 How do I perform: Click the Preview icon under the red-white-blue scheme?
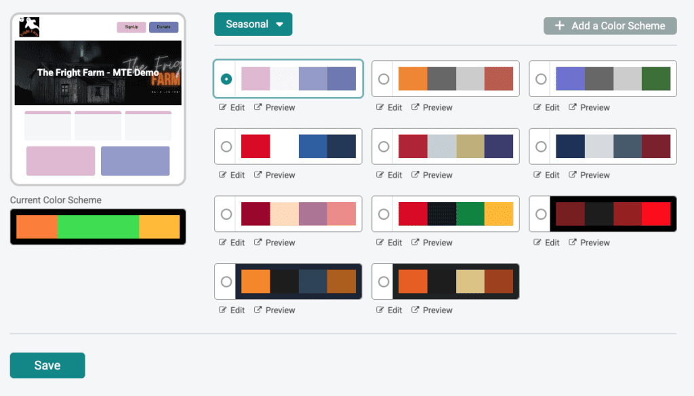(x=258, y=175)
